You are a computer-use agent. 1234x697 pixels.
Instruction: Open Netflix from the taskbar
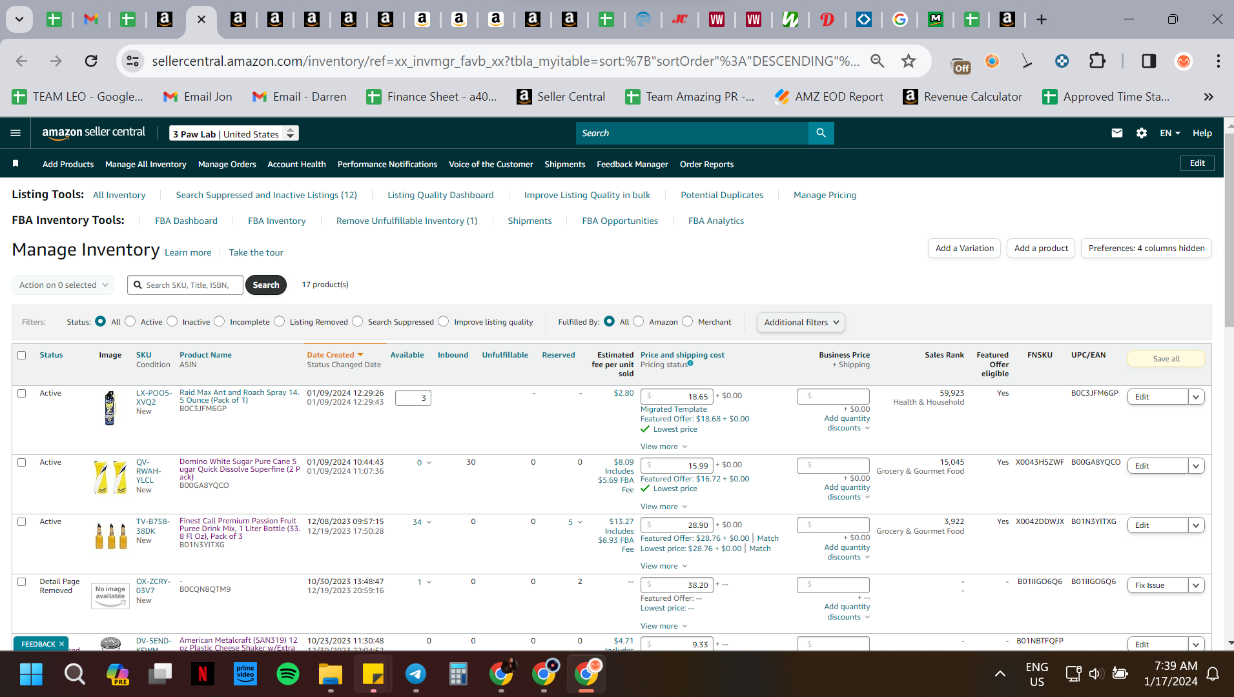(x=202, y=674)
